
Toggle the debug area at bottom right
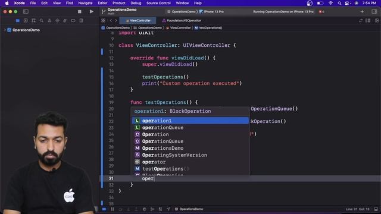tap(376, 209)
